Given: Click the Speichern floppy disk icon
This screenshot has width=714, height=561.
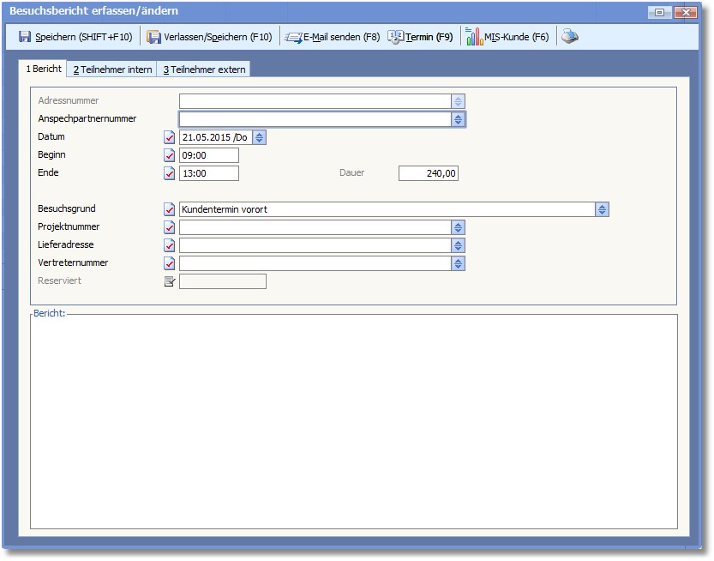Looking at the screenshot, I should click(25, 37).
